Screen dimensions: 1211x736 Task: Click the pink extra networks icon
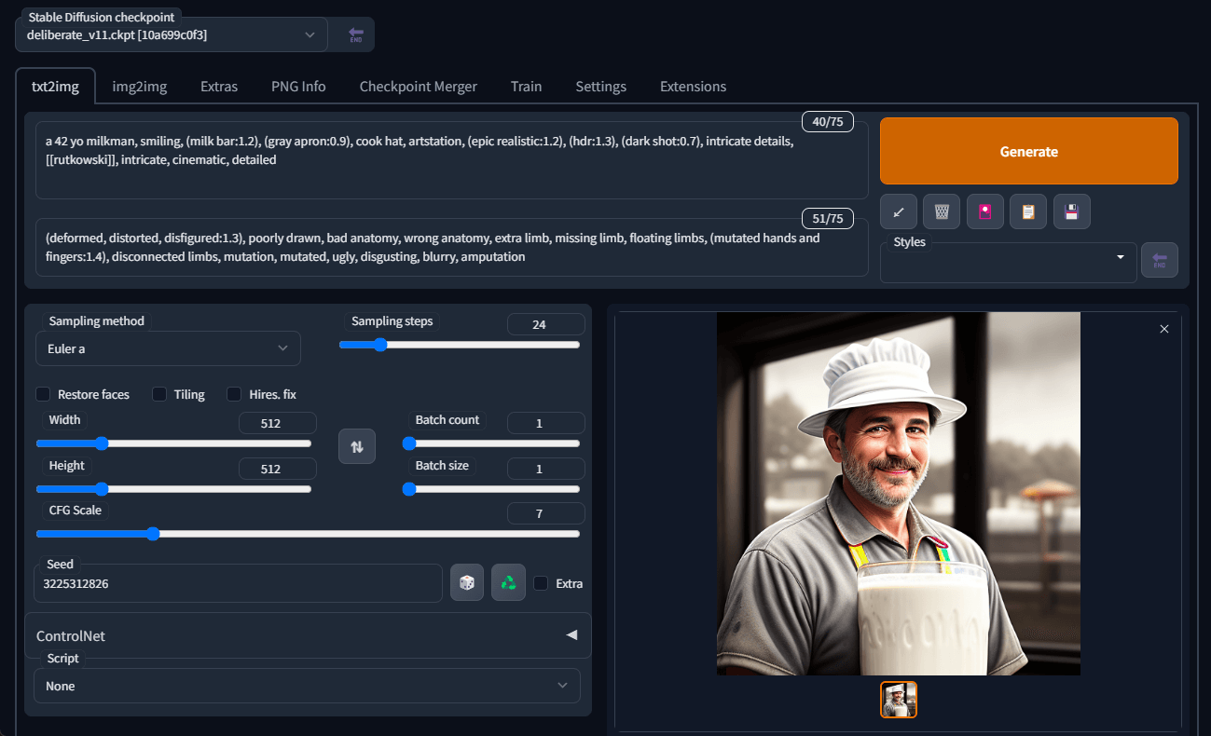click(984, 211)
